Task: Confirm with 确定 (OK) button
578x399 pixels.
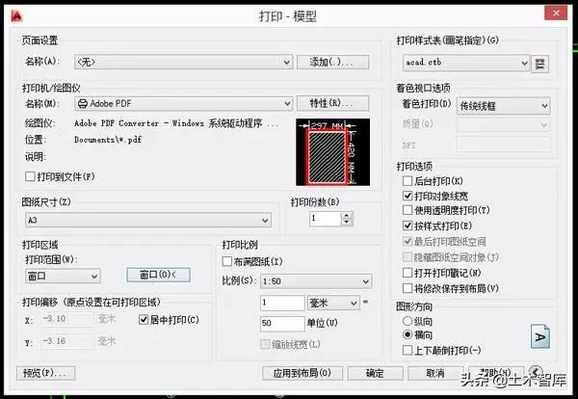Action: click(x=376, y=373)
